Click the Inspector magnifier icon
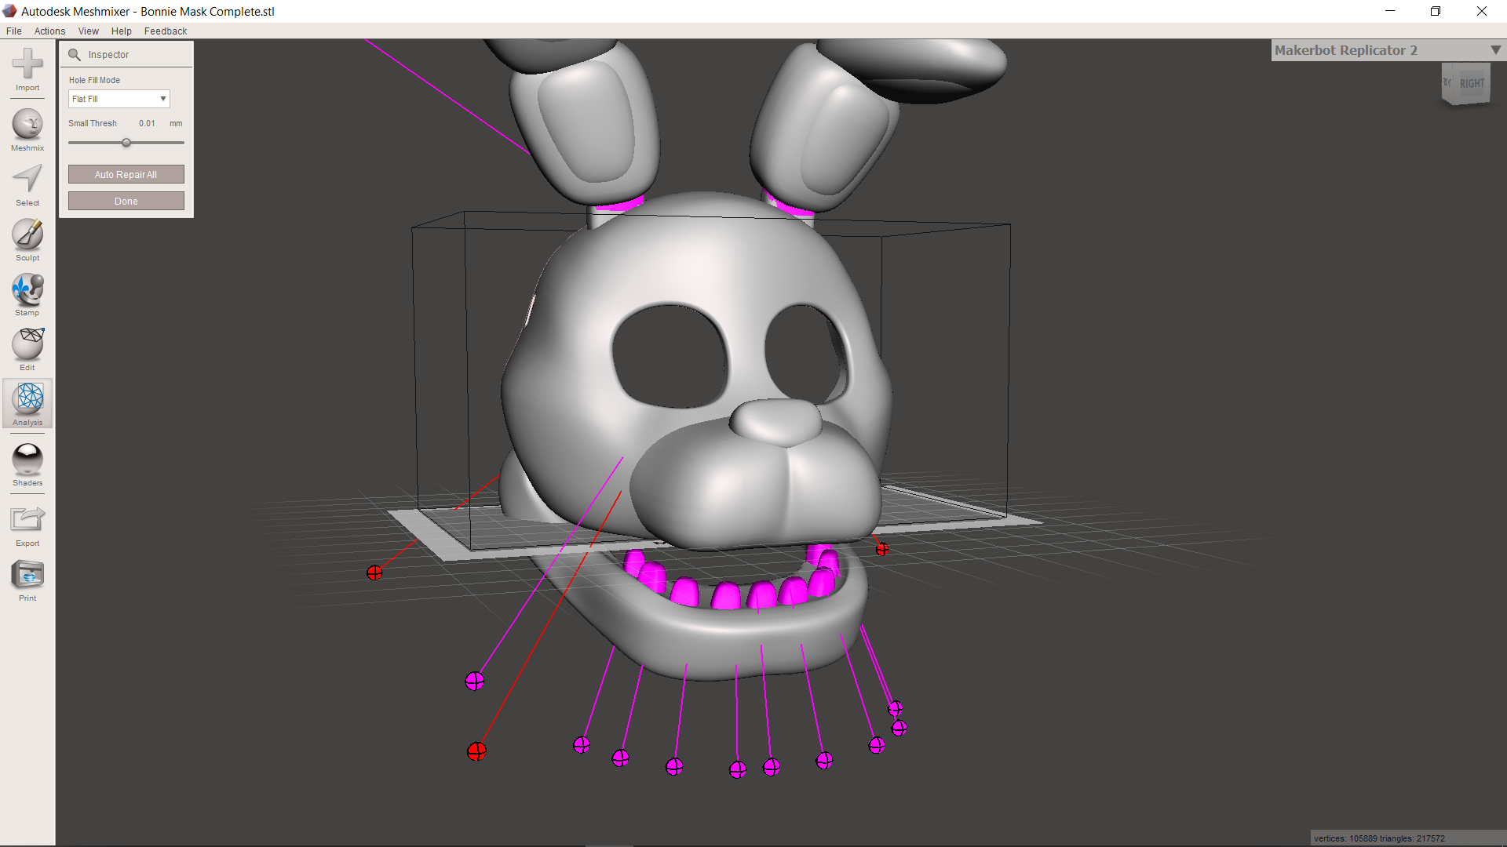This screenshot has width=1507, height=847. (75, 55)
